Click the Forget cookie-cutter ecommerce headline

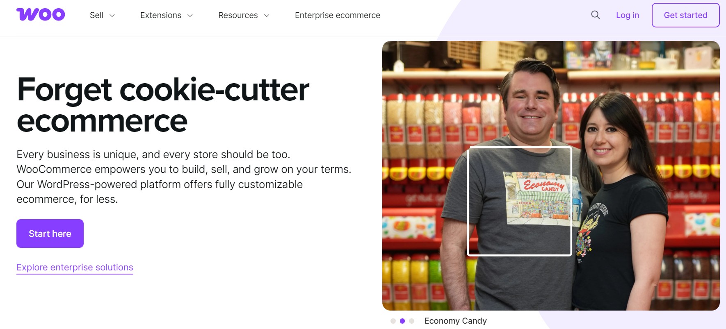[x=163, y=105]
